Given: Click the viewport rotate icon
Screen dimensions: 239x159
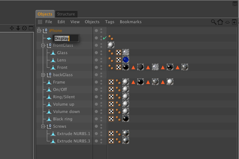Looking at the screenshot, I should coord(24,28).
